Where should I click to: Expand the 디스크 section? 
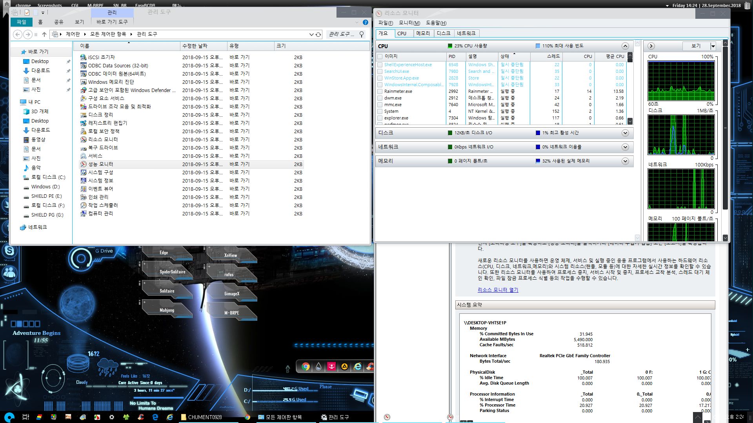pyautogui.click(x=625, y=133)
